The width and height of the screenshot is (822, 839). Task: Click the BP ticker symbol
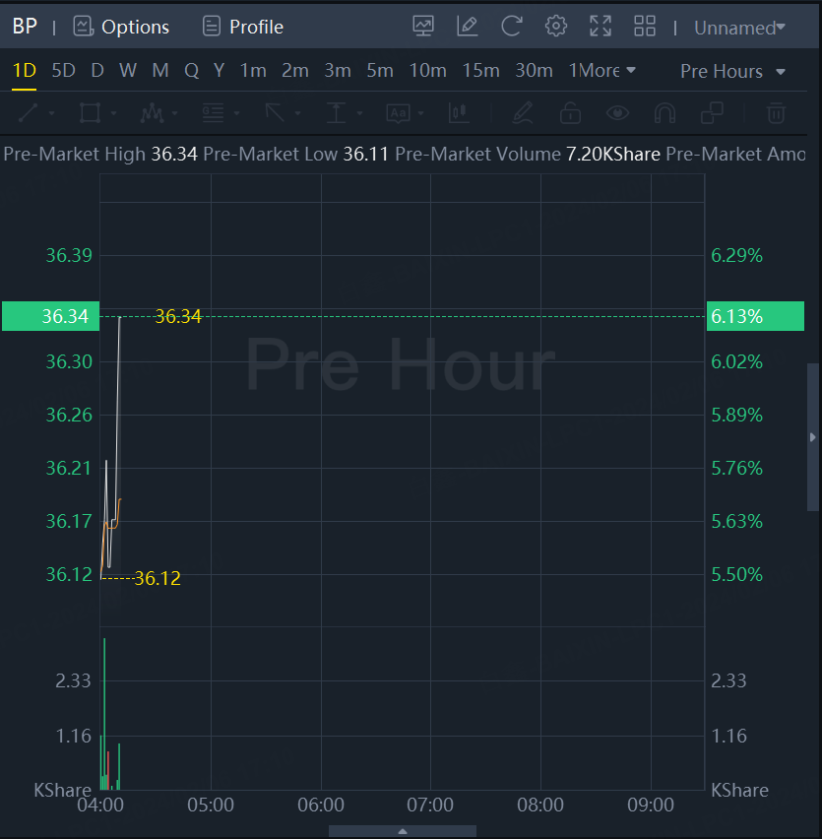pos(25,27)
